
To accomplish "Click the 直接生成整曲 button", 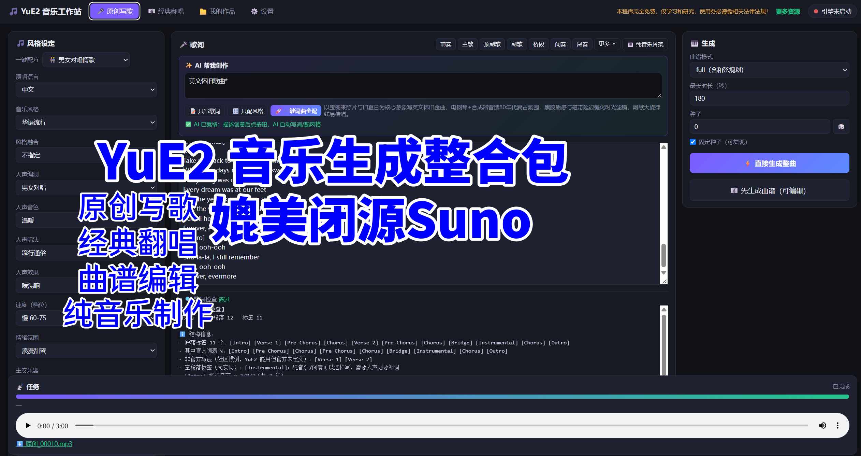I will [769, 163].
